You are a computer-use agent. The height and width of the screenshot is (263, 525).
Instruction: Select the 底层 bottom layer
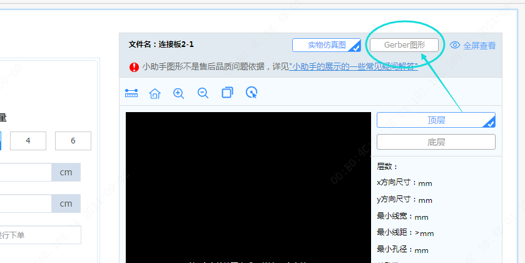(436, 142)
